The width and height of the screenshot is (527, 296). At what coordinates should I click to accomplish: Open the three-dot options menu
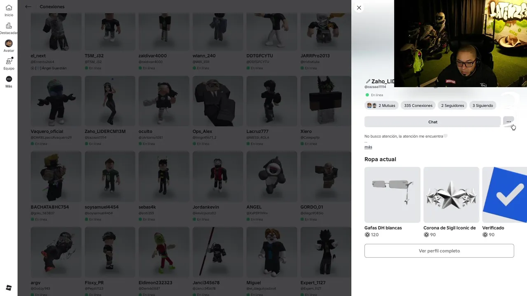point(508,122)
